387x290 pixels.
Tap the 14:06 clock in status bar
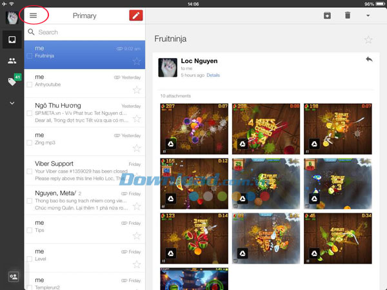[x=193, y=4]
